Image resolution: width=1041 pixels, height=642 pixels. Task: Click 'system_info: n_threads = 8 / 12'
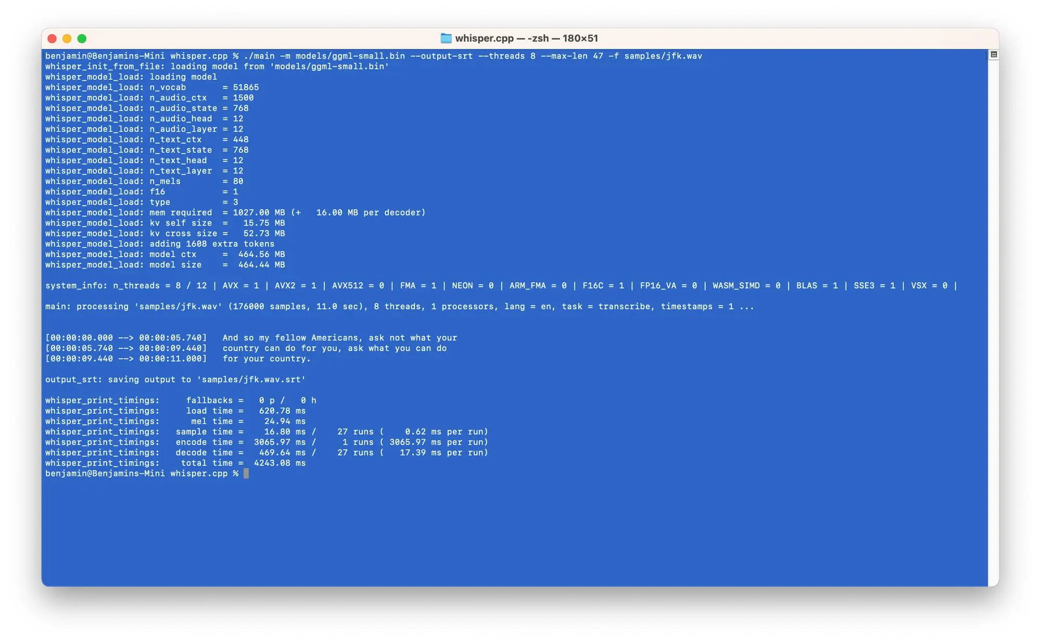click(126, 285)
